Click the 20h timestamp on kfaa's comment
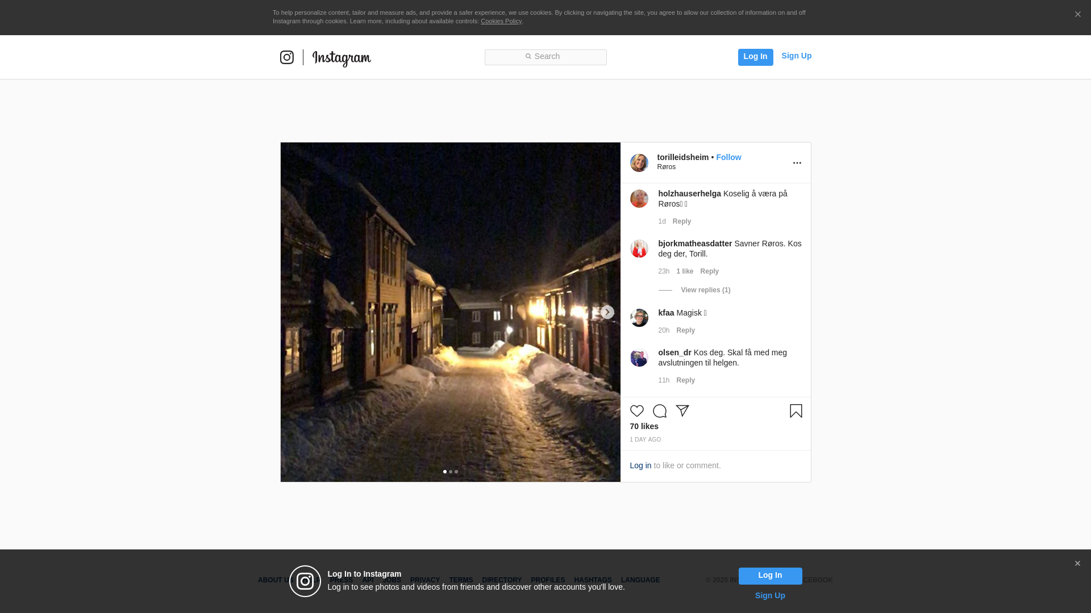 (664, 330)
